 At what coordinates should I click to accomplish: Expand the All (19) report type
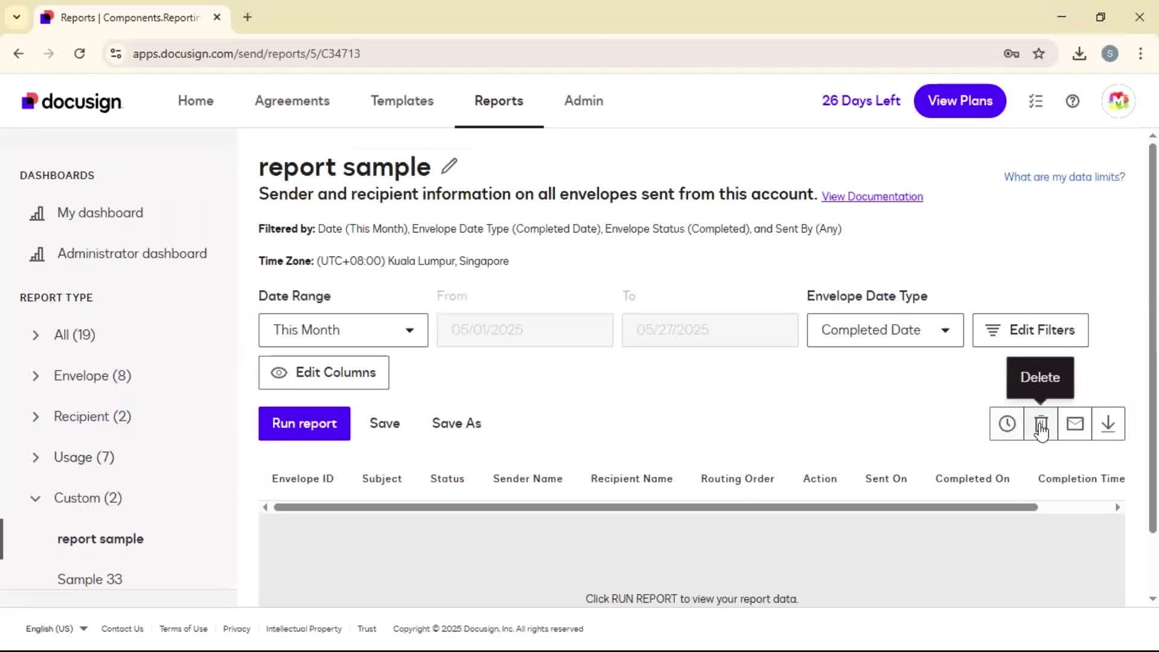click(36, 335)
